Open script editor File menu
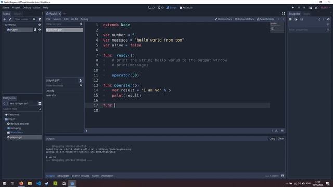 pyautogui.click(x=48, y=19)
